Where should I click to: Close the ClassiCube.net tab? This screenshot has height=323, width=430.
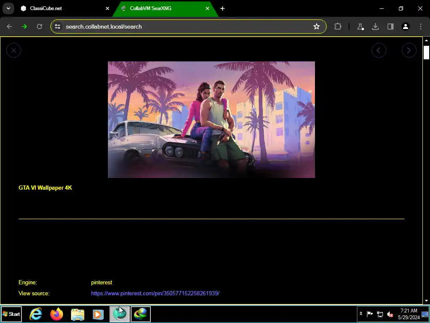[107, 8]
